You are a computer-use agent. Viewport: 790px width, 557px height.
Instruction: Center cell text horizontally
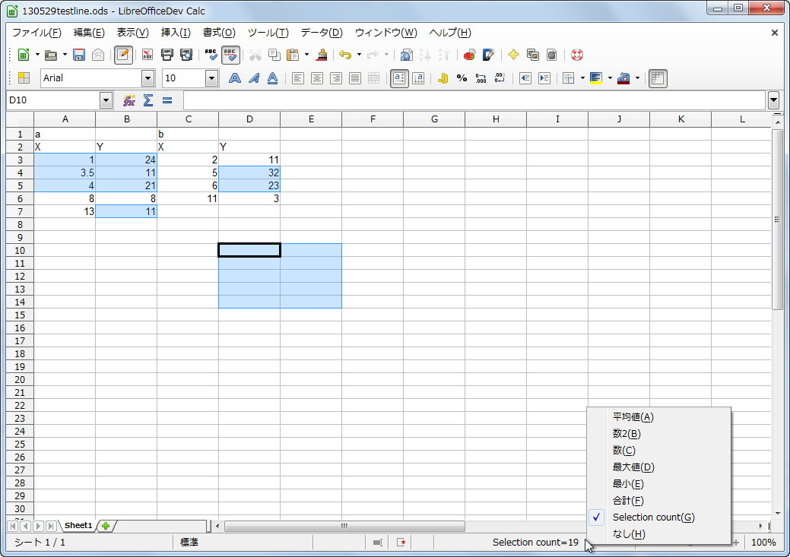[317, 78]
